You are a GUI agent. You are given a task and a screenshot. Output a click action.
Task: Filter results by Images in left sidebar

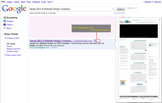click(x=10, y=21)
